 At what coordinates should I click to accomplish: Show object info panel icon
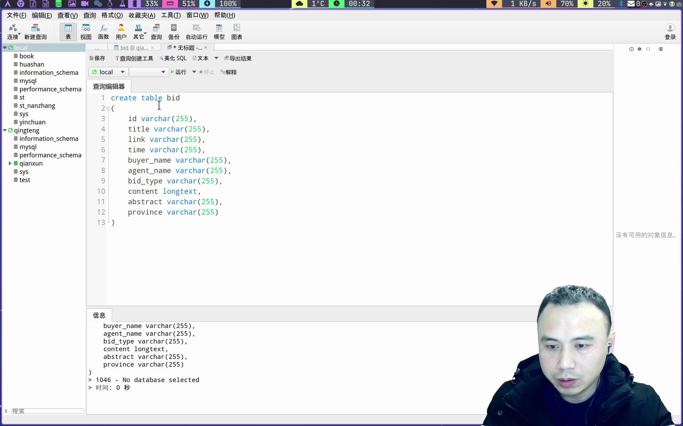pos(631,49)
